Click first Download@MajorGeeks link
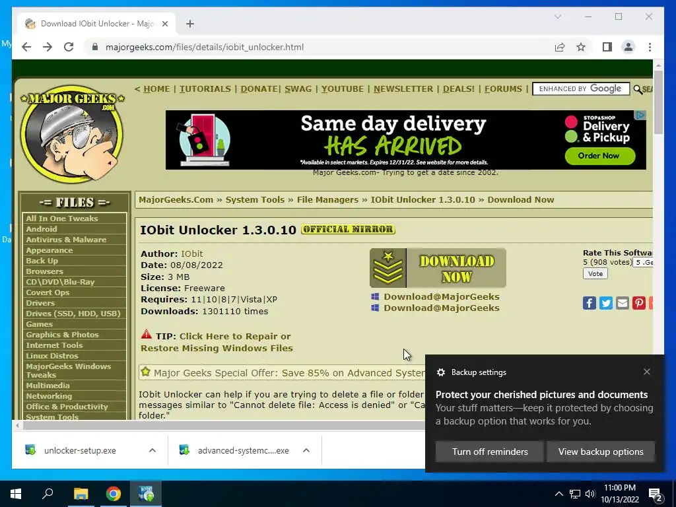 coord(442,296)
